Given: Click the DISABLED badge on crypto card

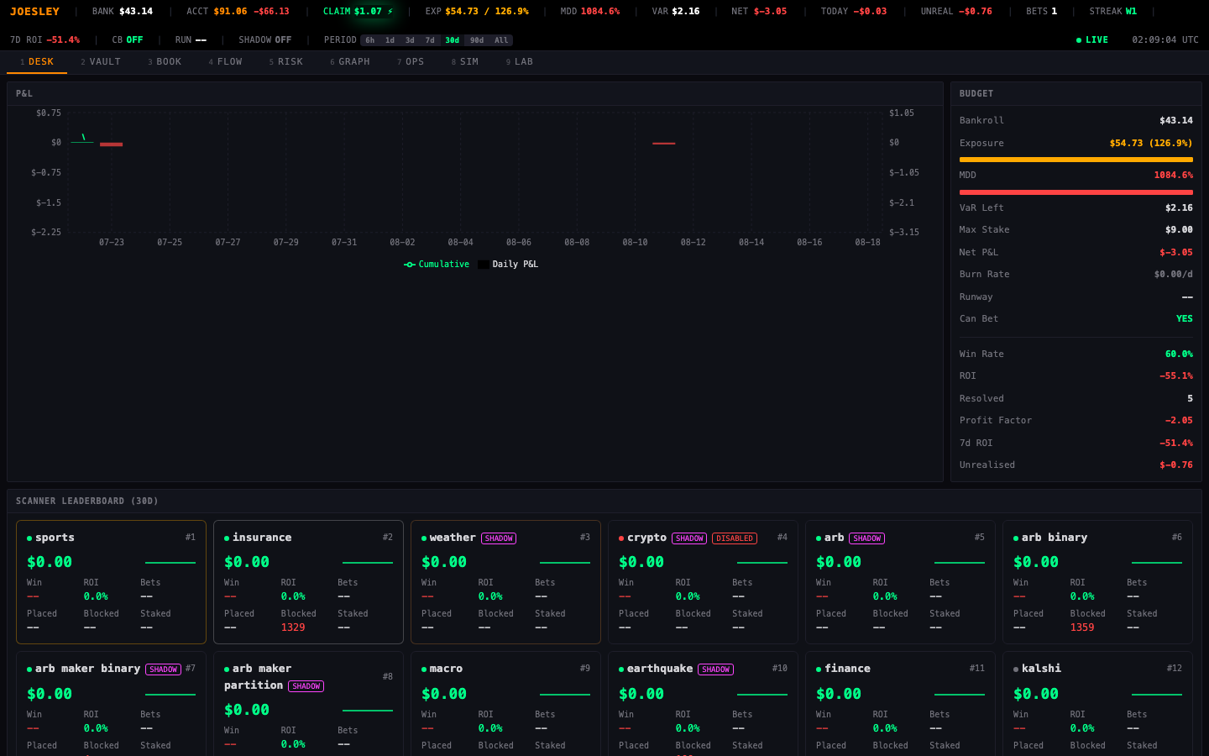Looking at the screenshot, I should coord(735,538).
